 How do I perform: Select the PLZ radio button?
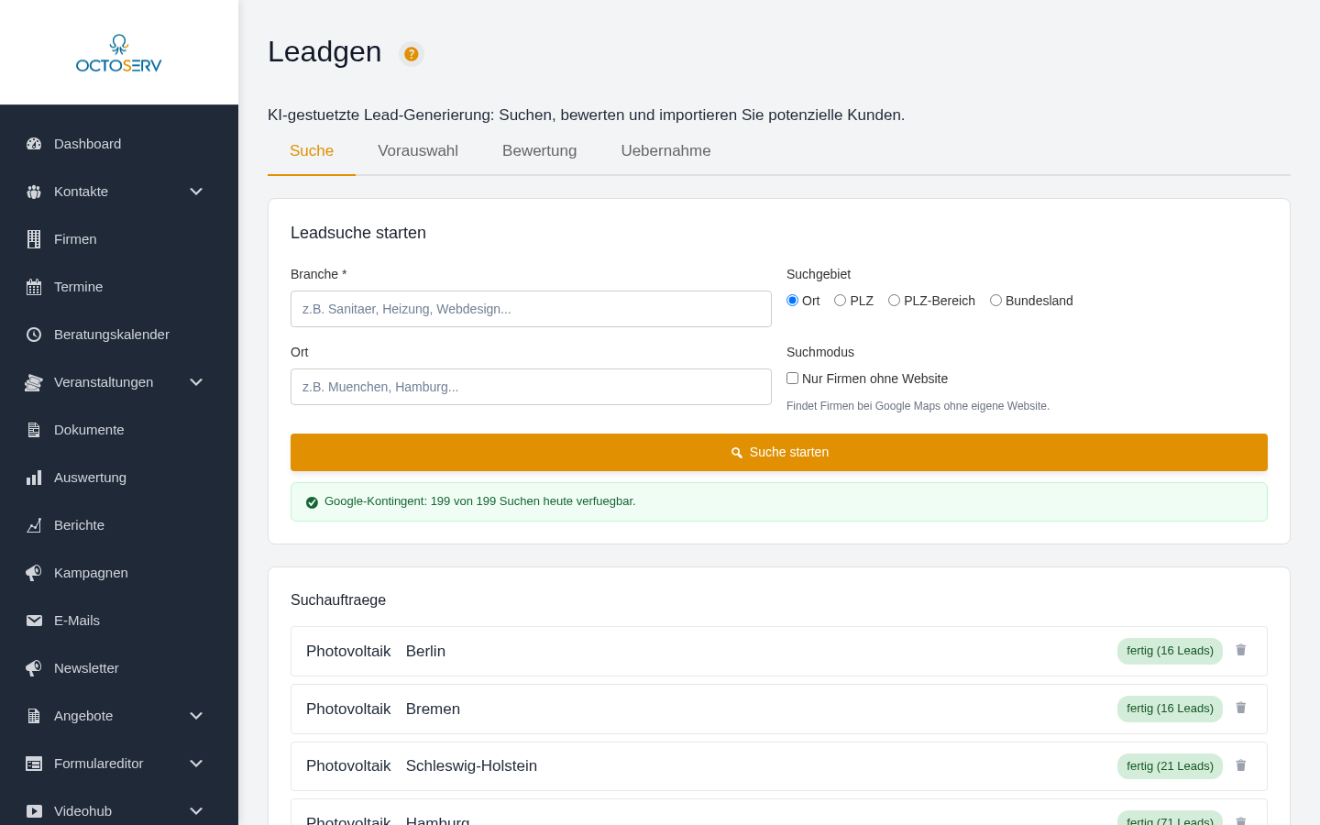(x=840, y=300)
